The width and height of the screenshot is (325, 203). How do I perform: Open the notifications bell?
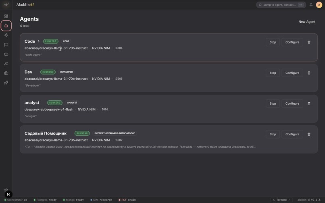click(x=311, y=5)
